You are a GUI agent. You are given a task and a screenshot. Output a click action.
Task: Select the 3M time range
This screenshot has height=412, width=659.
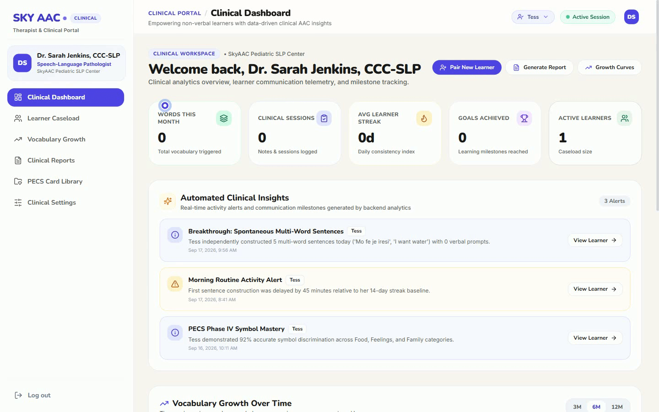click(577, 407)
